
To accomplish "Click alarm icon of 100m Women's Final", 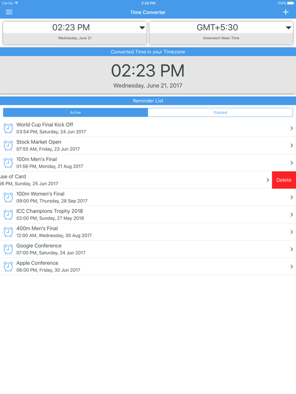I will [8, 197].
